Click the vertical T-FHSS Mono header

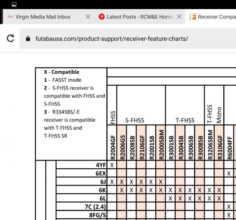point(214,114)
